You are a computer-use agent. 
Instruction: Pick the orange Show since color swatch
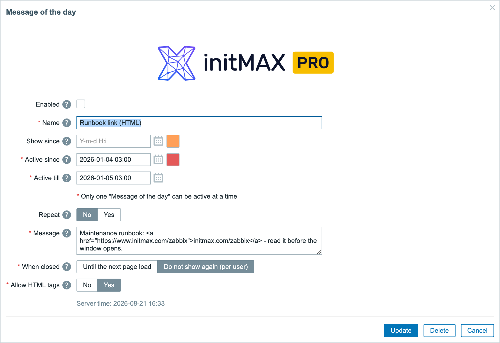pos(173,141)
